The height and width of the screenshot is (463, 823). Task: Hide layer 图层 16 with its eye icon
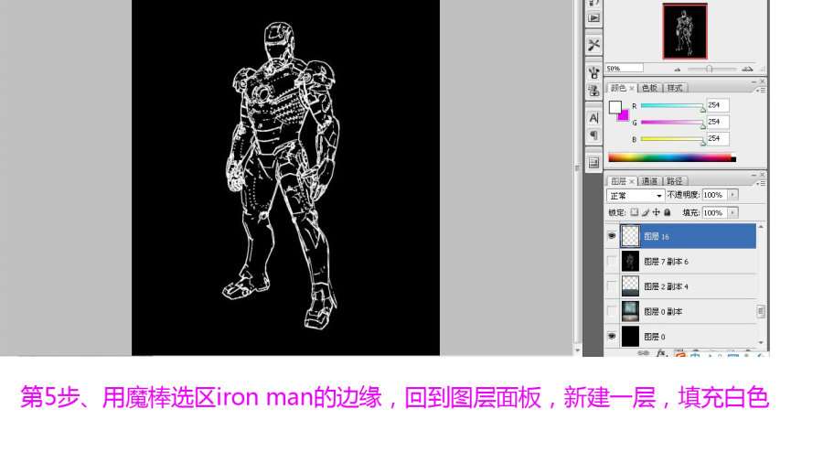(612, 236)
